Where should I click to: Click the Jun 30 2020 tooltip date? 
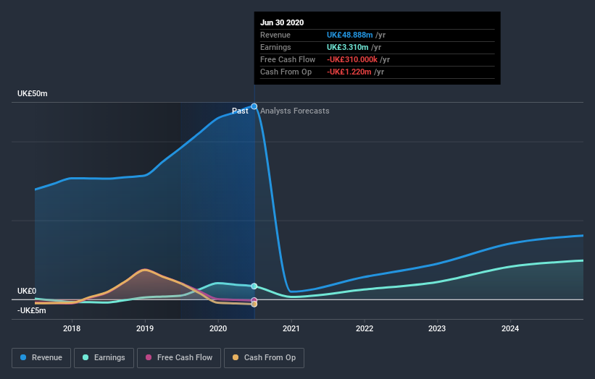(x=282, y=22)
